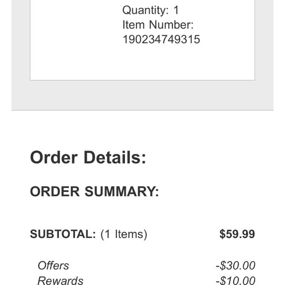Click the $59.99 subtotal amount
Image resolution: width=285 pixels, height=285 pixels.
(237, 234)
